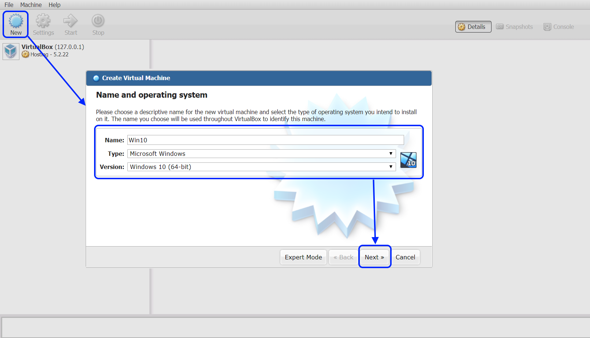590x338 pixels.
Task: Click the Expert Mode button
Action: click(303, 257)
